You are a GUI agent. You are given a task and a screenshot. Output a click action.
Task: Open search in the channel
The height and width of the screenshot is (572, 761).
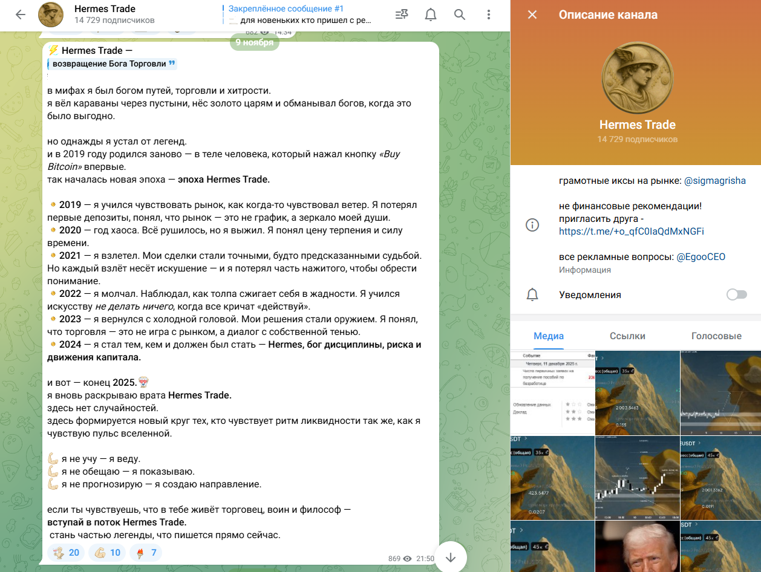[460, 15]
